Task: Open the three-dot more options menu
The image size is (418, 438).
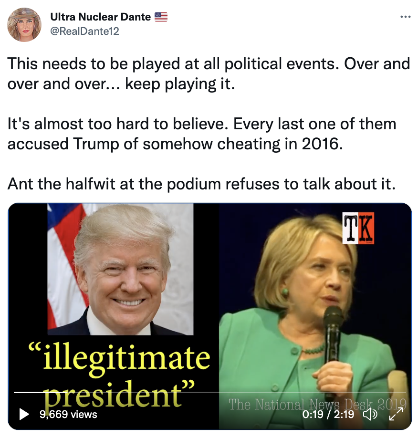Action: [x=406, y=17]
